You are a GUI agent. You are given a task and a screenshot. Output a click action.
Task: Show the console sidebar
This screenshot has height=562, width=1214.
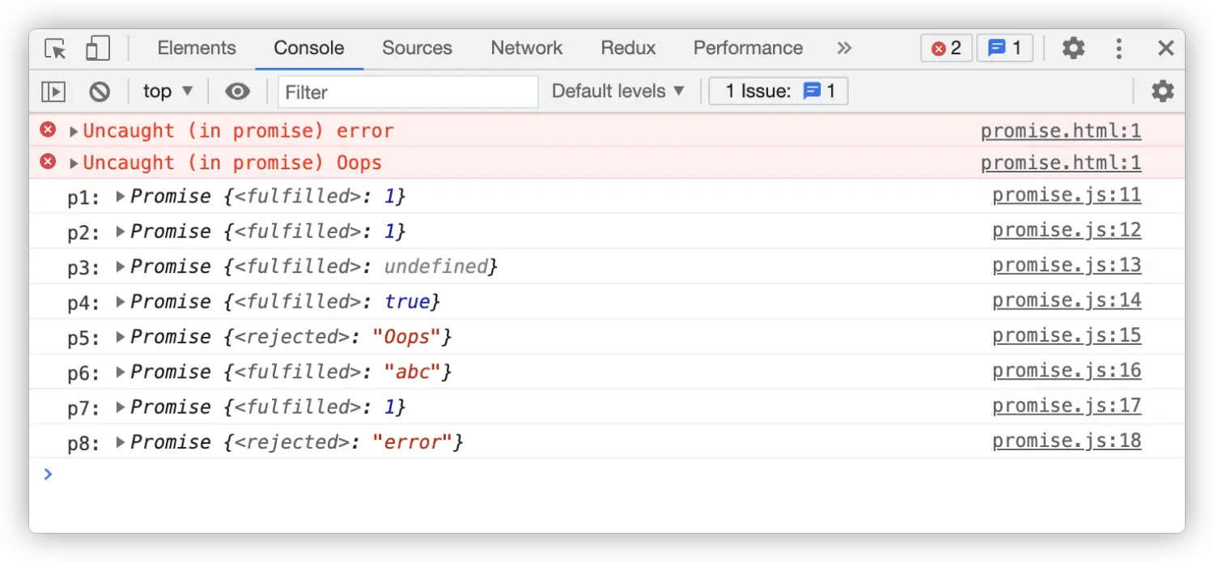pyautogui.click(x=53, y=92)
